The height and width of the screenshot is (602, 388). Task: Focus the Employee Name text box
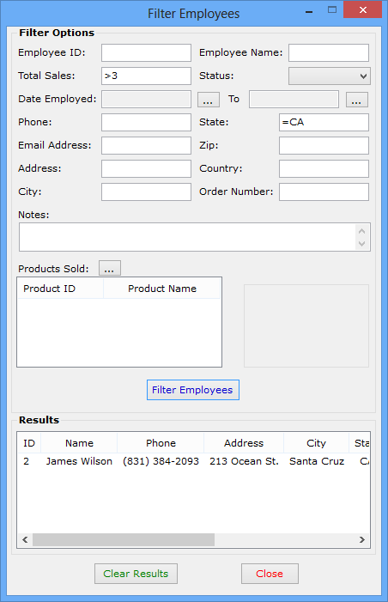click(329, 52)
